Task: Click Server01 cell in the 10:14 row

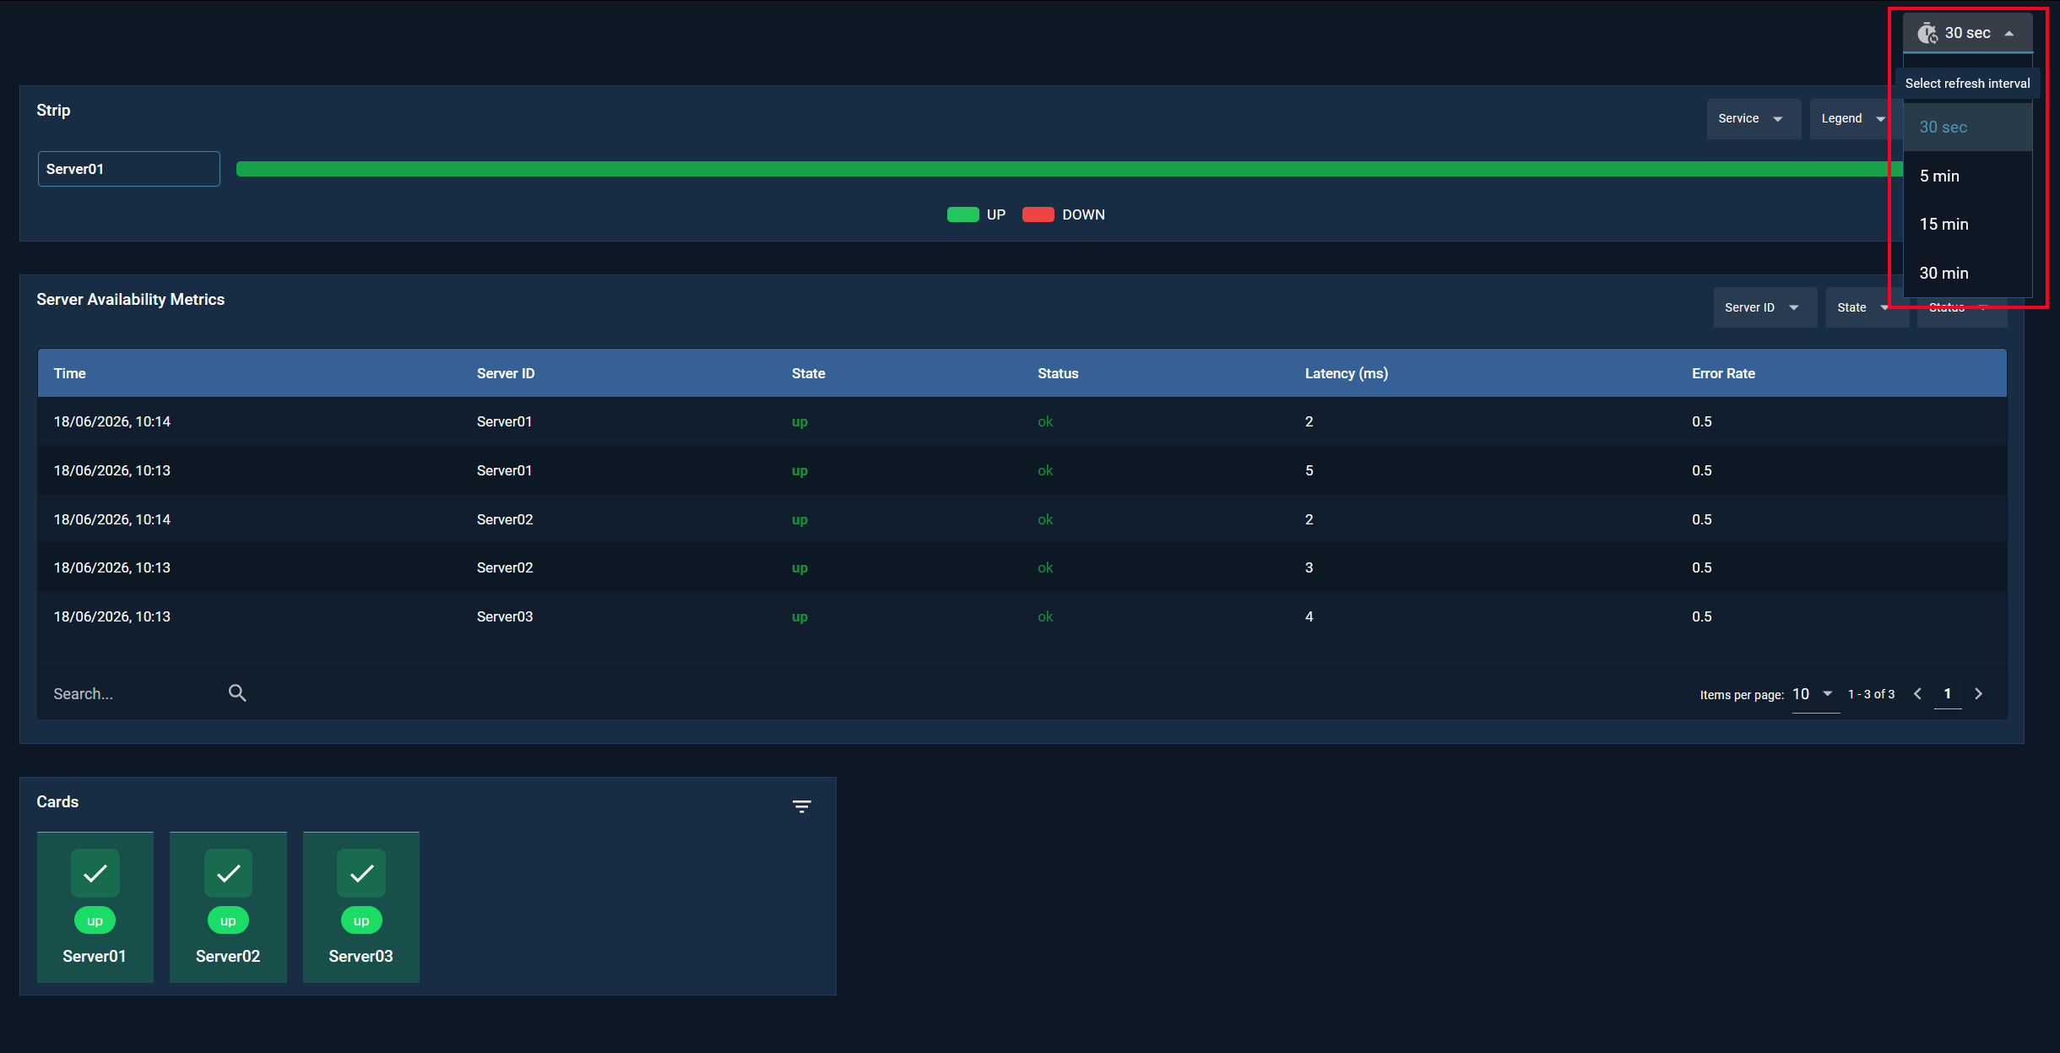Action: click(x=504, y=421)
